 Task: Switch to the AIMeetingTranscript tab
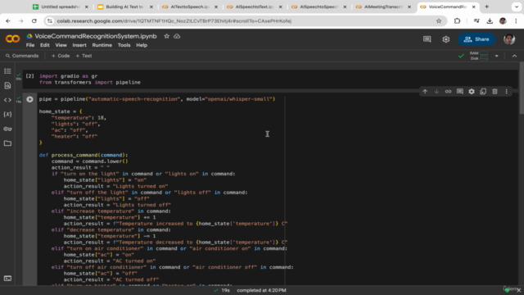point(384,7)
